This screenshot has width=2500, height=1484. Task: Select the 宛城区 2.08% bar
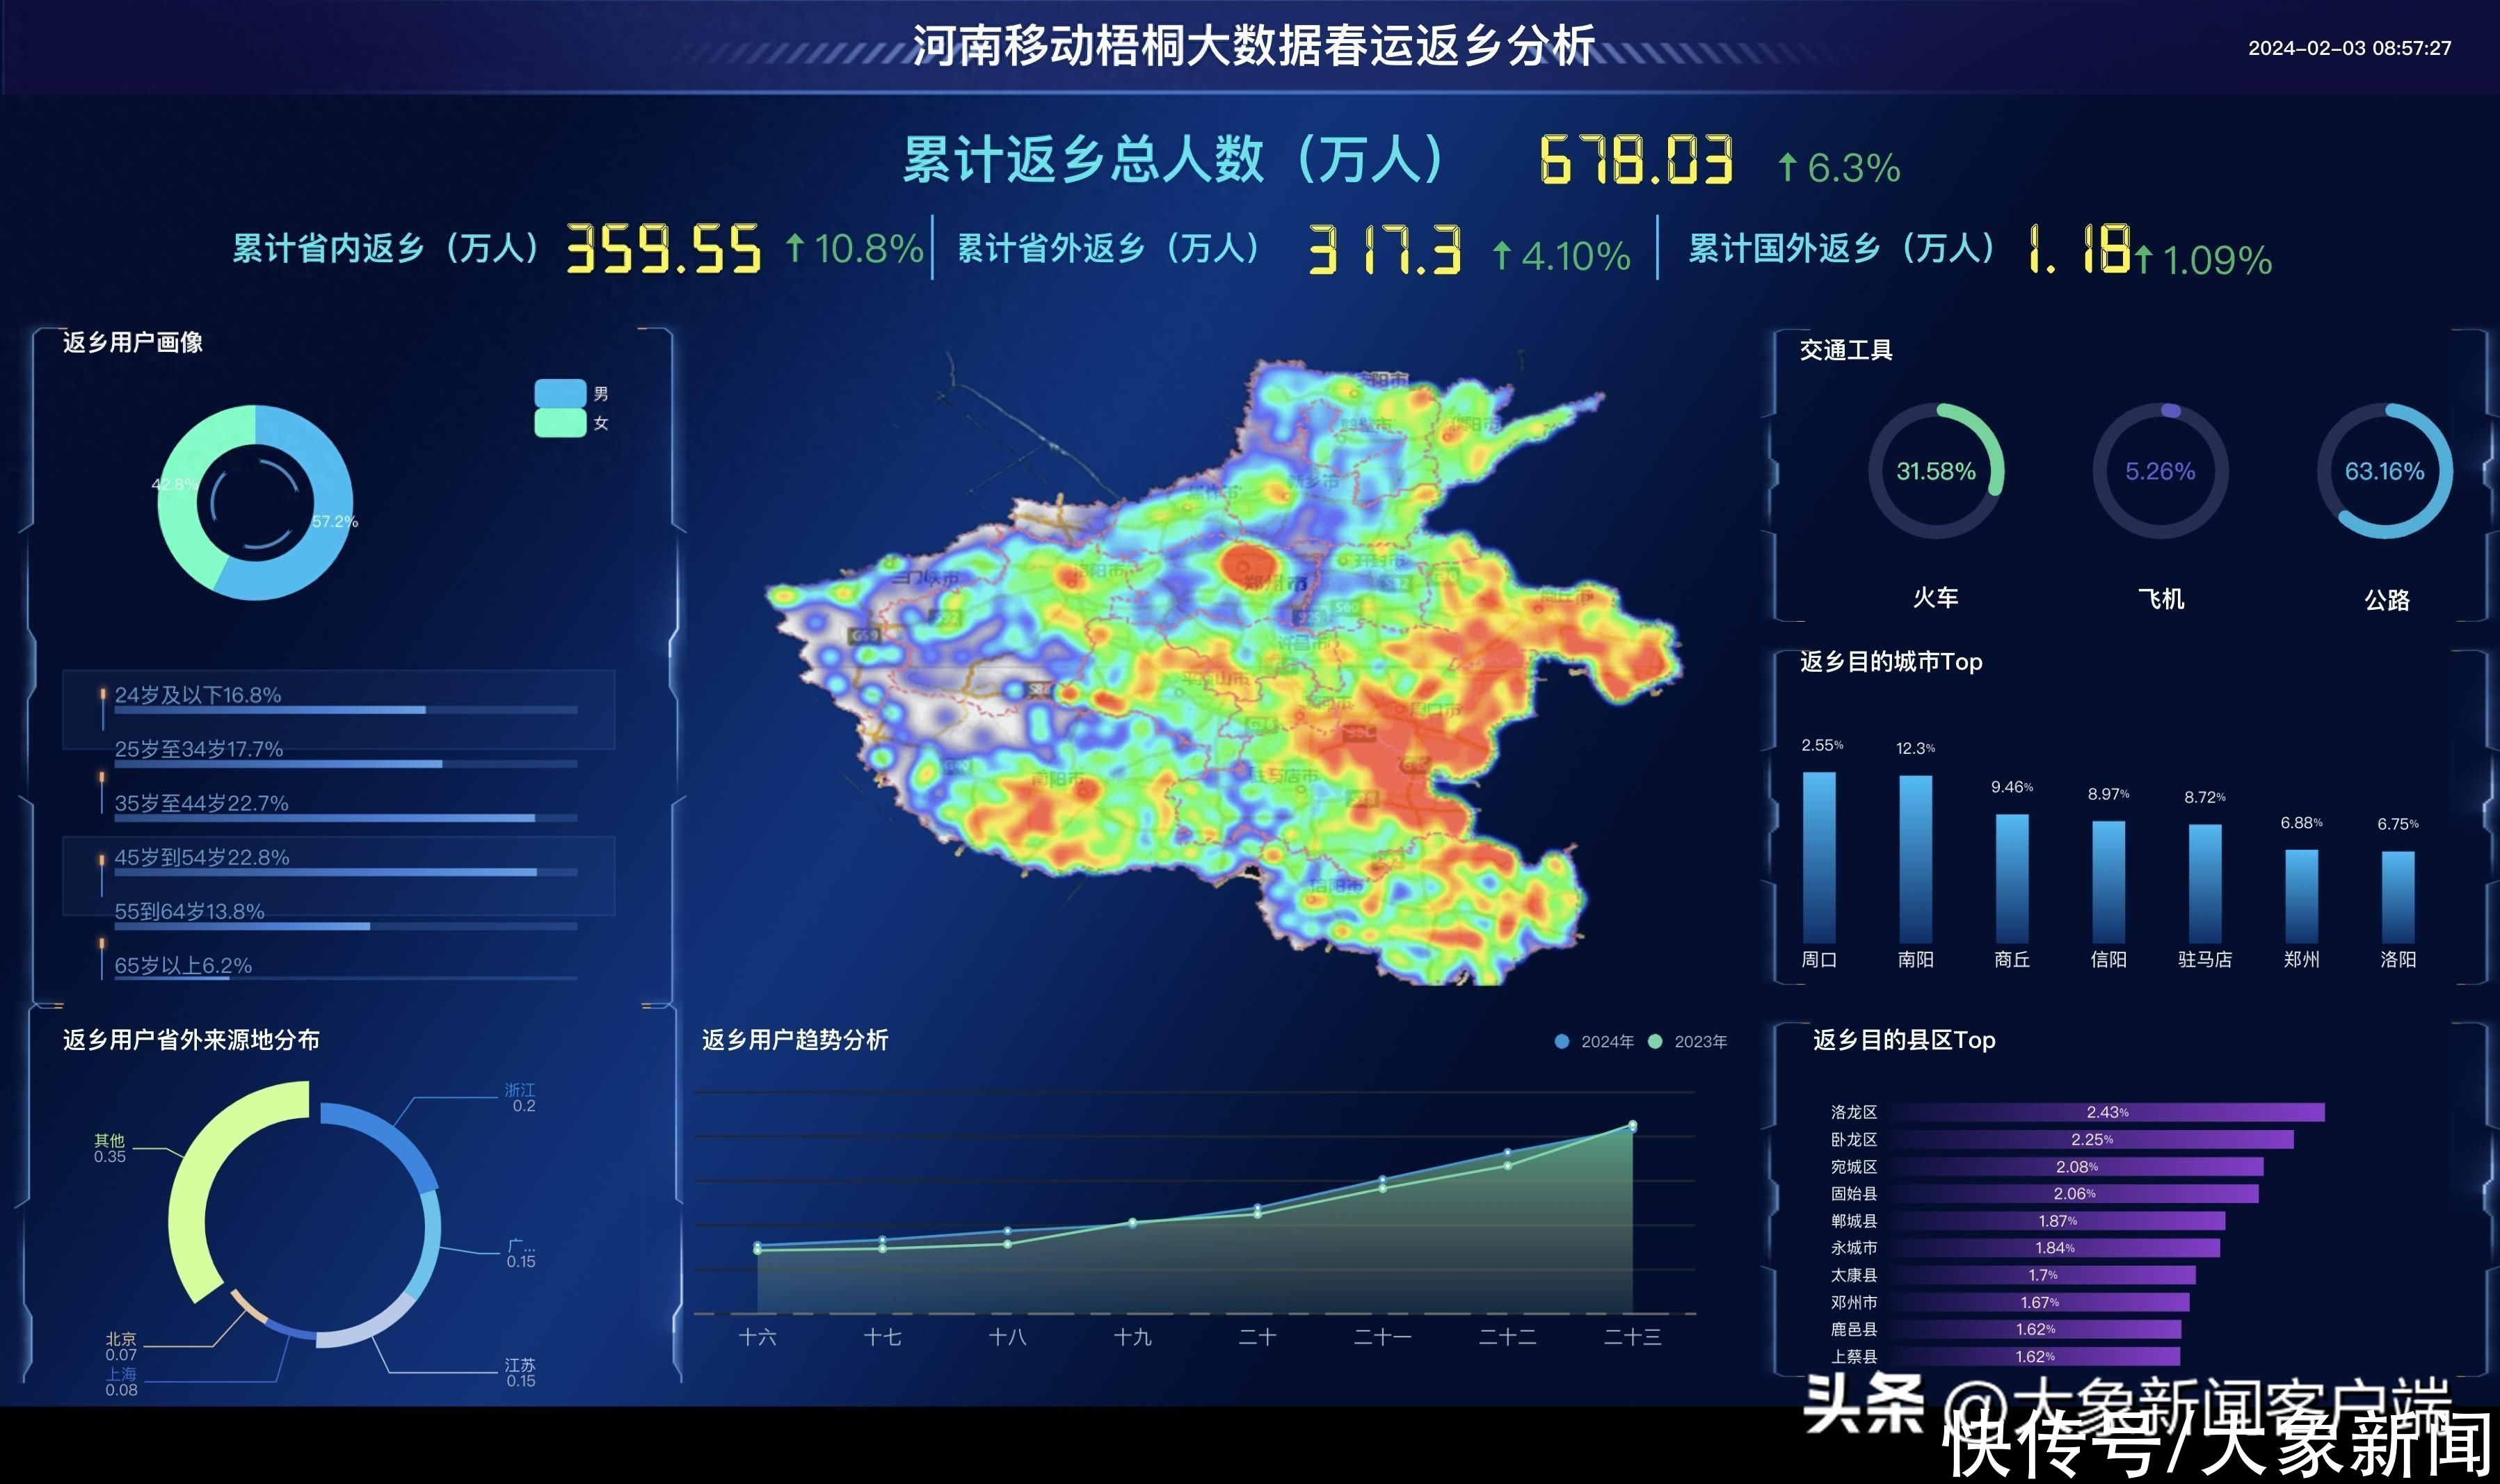click(x=2077, y=1167)
